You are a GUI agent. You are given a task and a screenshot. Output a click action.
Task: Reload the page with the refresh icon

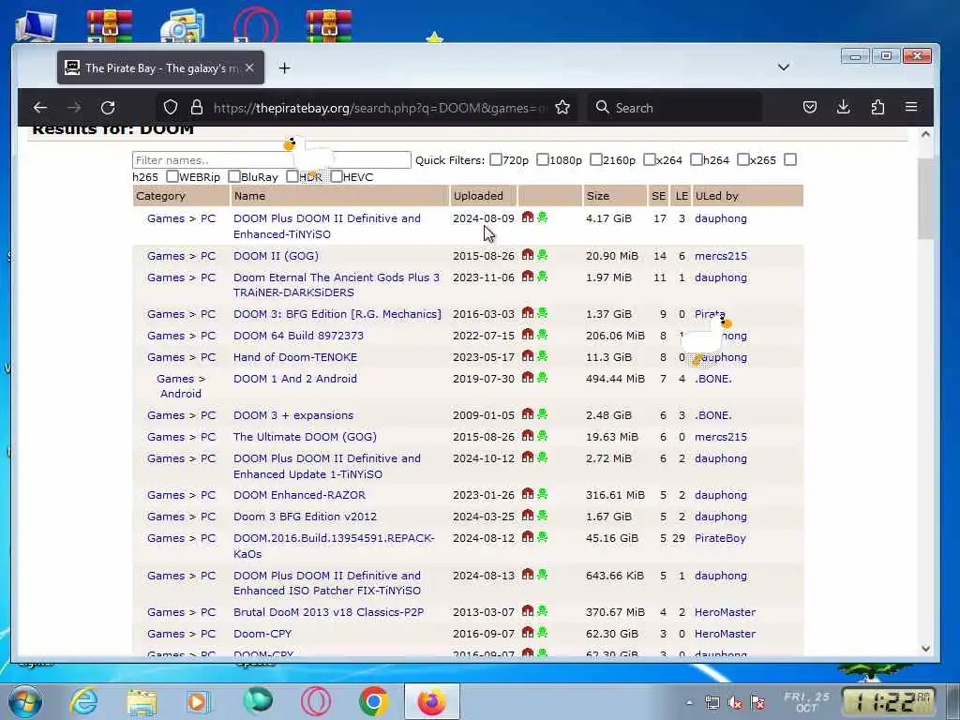109,108
